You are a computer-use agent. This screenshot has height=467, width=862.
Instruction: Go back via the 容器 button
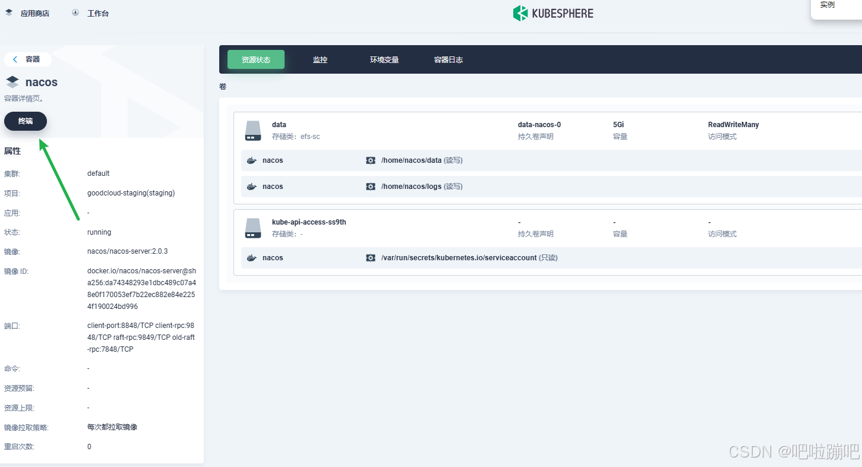click(27, 59)
